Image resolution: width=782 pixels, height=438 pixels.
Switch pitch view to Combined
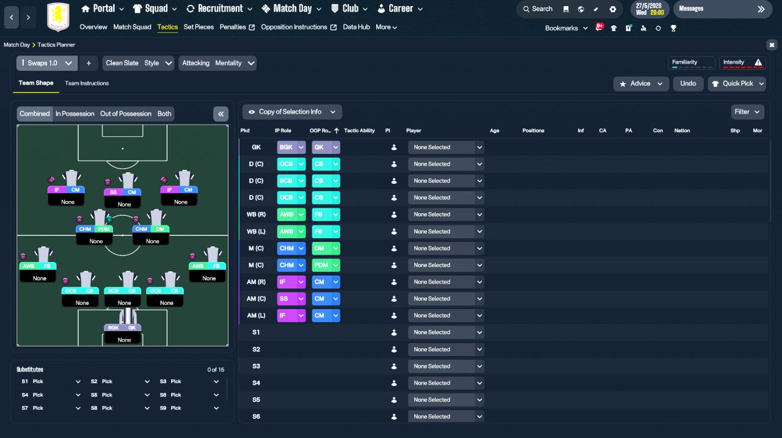click(x=34, y=114)
